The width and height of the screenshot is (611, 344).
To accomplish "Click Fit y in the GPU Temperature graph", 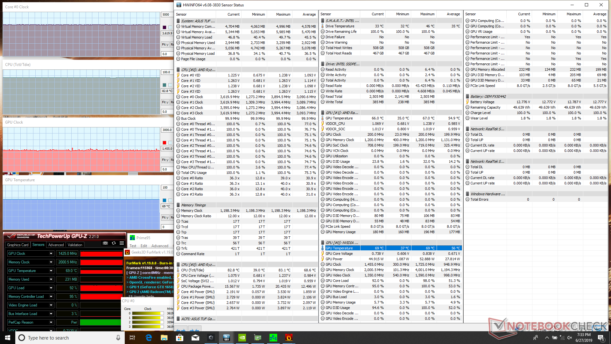I will (165, 218).
